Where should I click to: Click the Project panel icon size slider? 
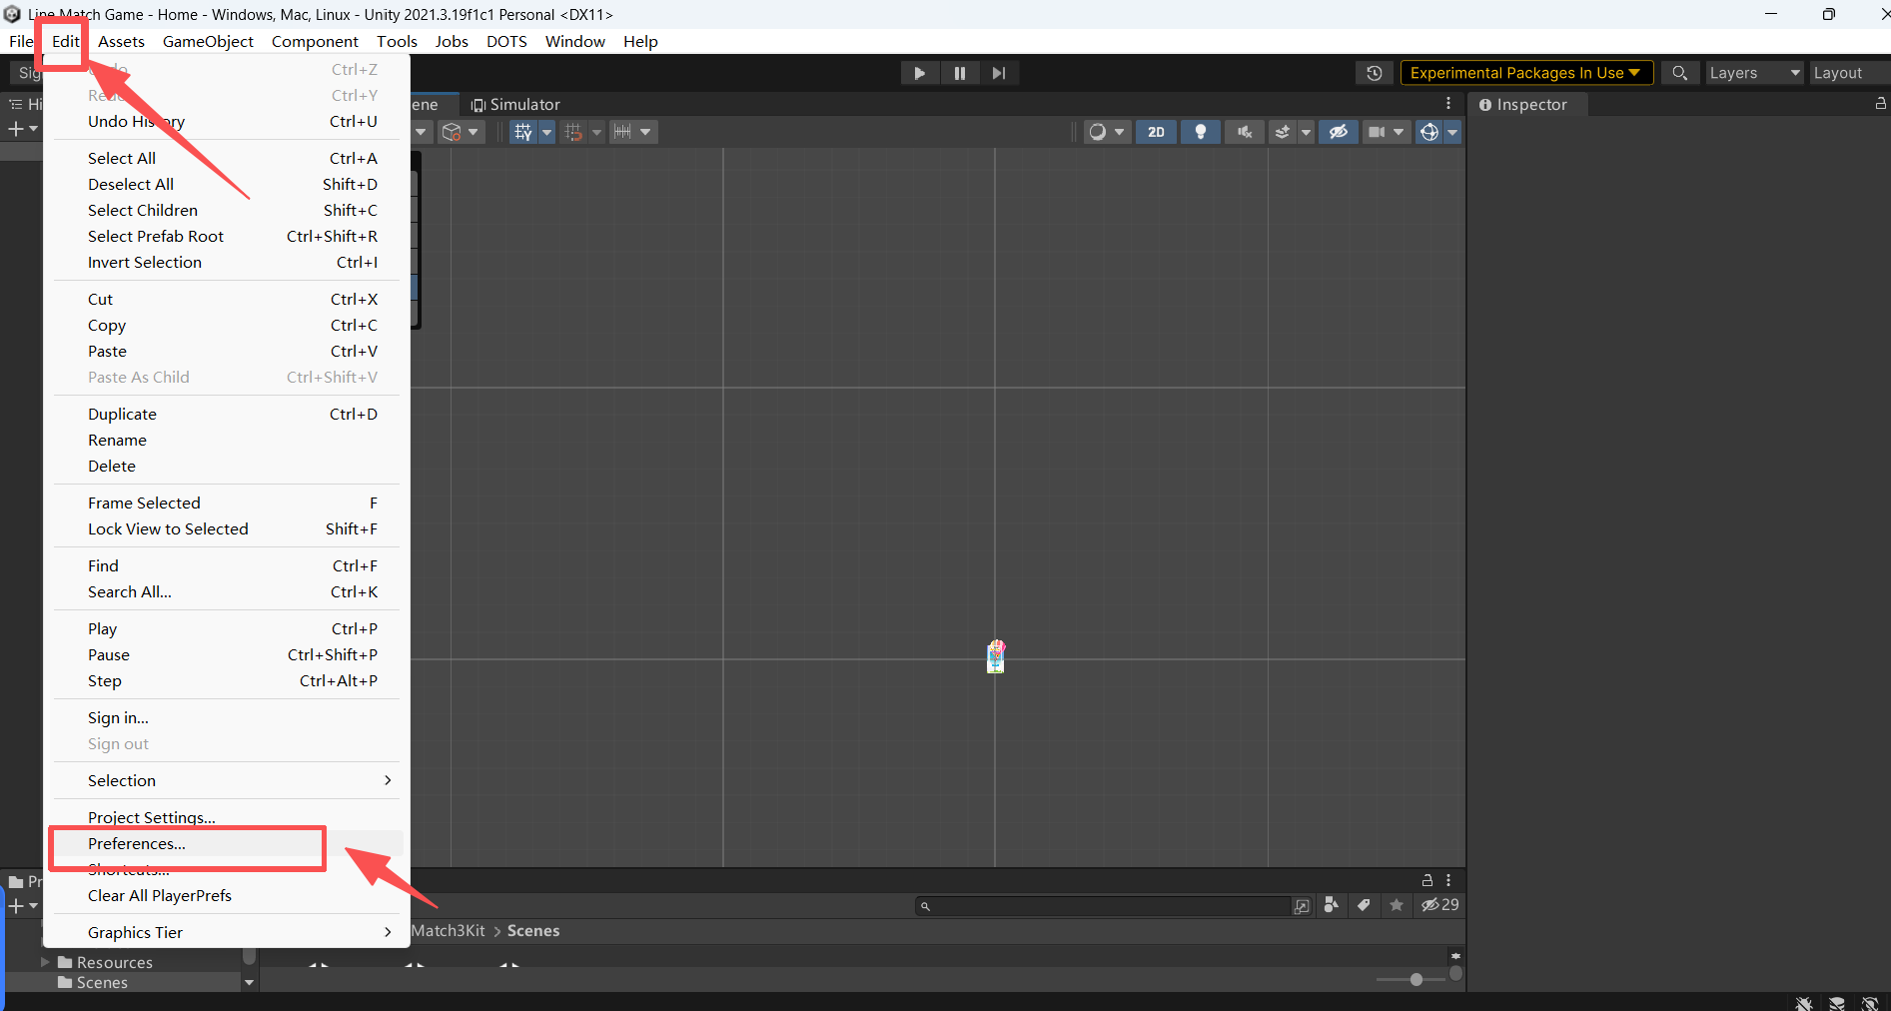click(x=1416, y=979)
